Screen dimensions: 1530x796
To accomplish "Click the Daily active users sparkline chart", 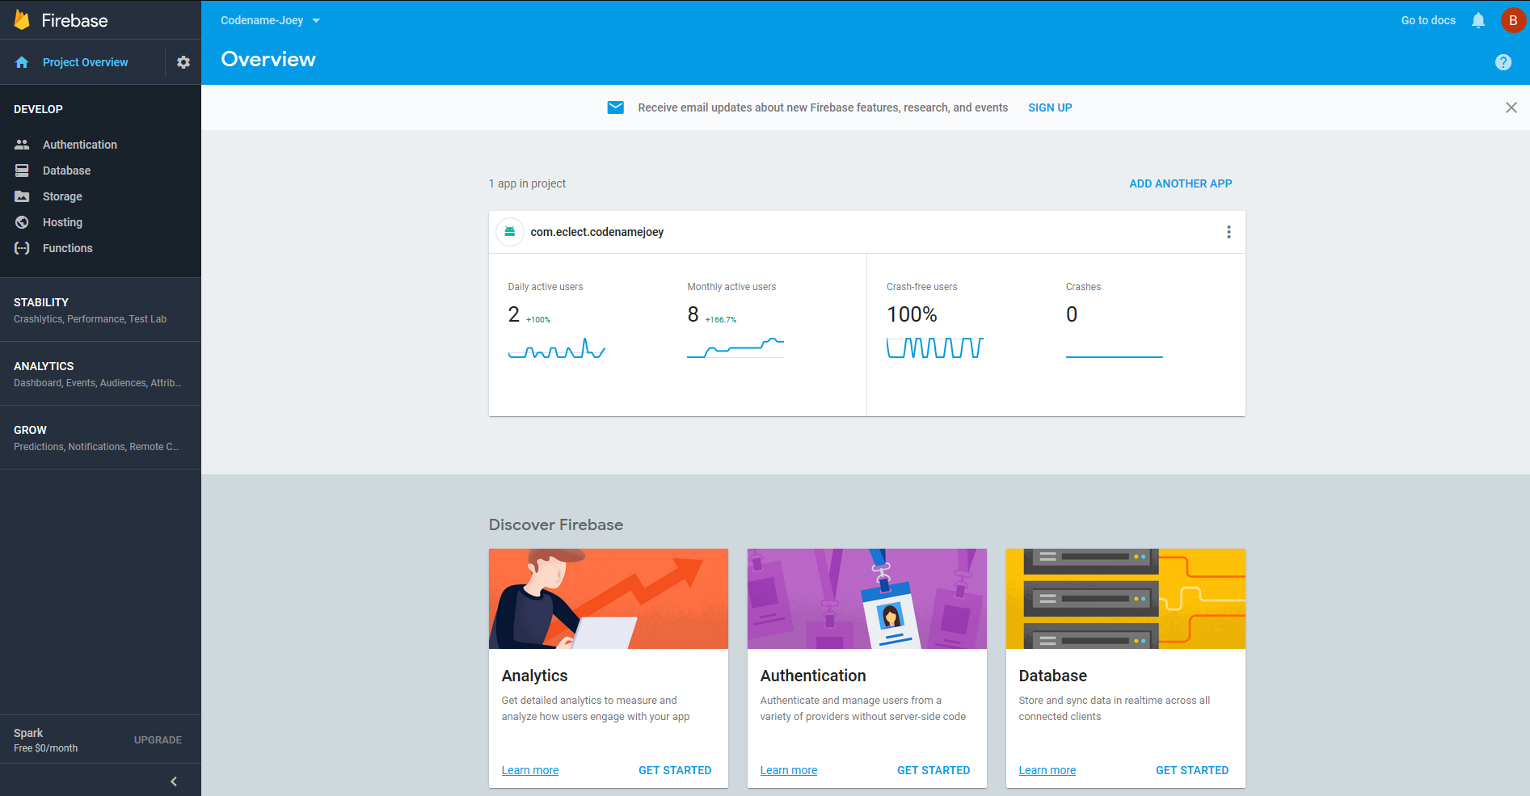I will pyautogui.click(x=557, y=348).
